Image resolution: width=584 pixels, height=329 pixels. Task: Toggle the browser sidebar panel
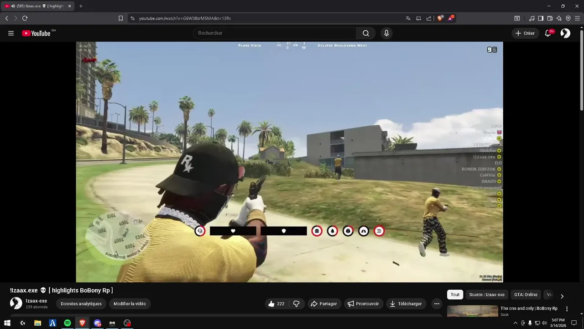pos(541,18)
